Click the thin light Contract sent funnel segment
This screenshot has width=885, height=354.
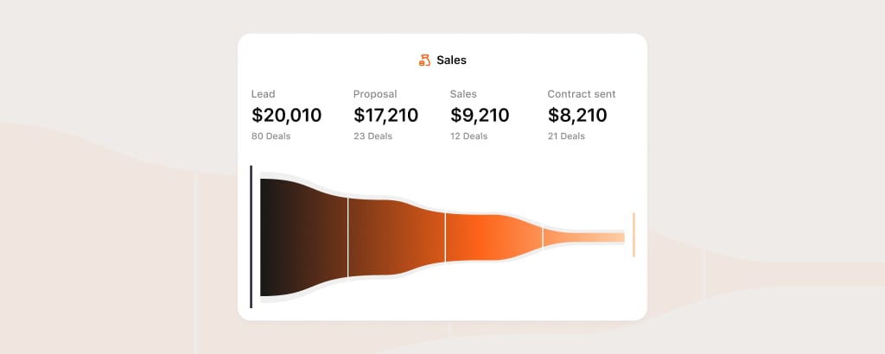(583, 237)
